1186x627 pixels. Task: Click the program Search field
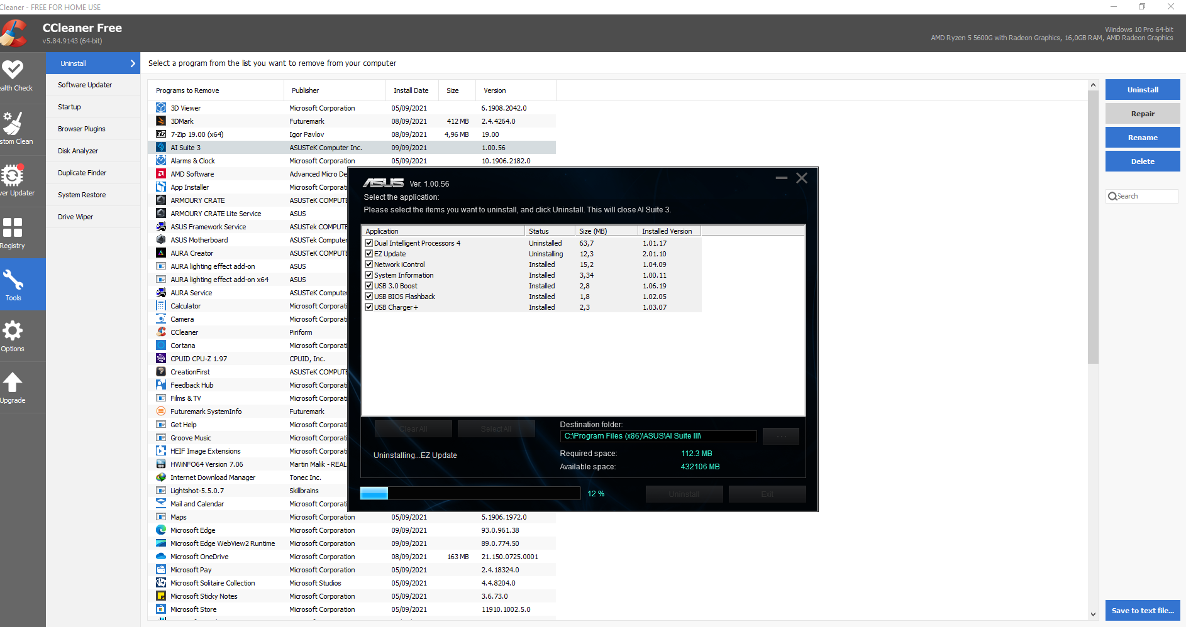tap(1145, 196)
